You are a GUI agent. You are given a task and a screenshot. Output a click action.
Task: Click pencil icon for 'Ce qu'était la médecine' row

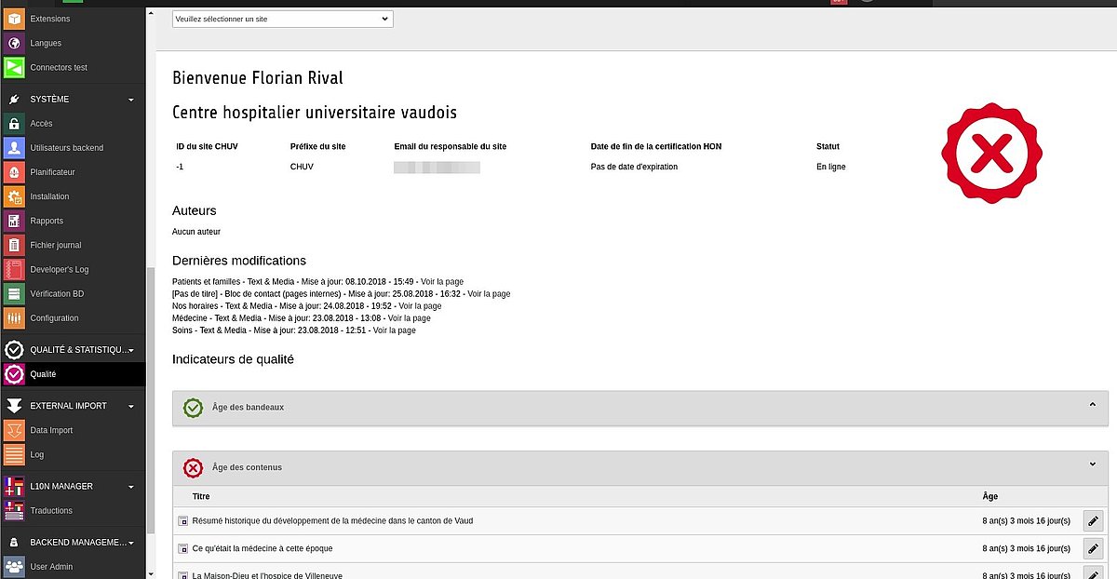pyautogui.click(x=1094, y=549)
